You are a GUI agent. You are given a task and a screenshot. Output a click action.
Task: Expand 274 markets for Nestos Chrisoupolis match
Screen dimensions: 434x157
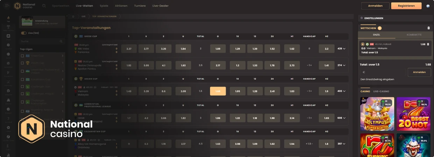(341, 65)
